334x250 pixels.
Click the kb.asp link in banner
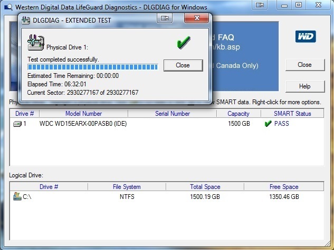click(227, 47)
